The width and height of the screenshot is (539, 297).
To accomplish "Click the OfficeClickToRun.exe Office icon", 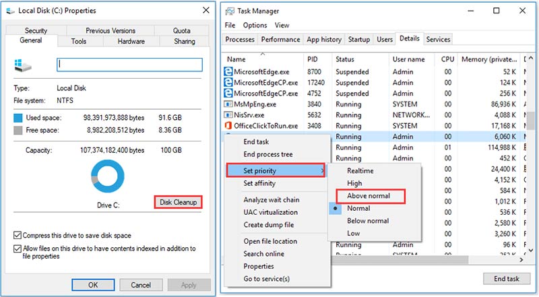I will tap(228, 126).
